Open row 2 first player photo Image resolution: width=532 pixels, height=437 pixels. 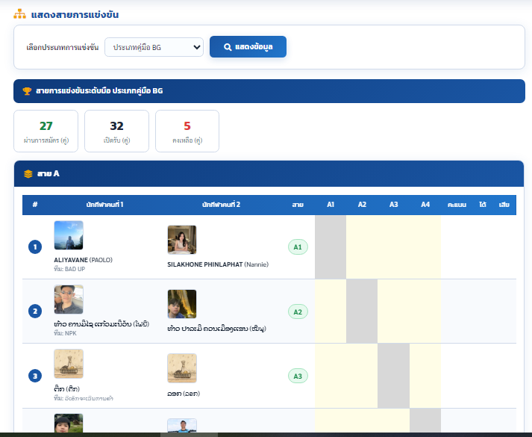click(69, 300)
